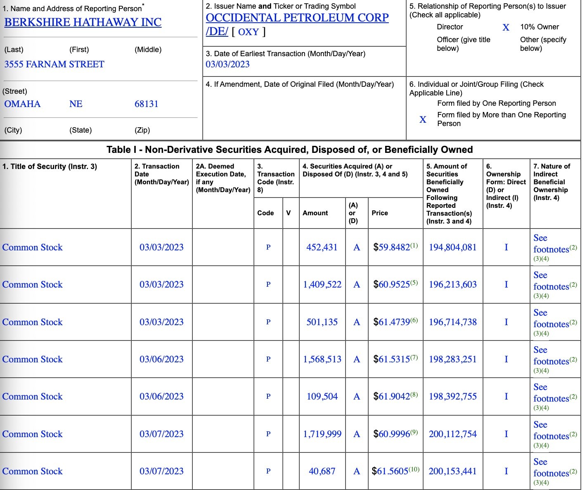The height and width of the screenshot is (490, 582).
Task: Click the price $61.9042
Action: tap(392, 397)
